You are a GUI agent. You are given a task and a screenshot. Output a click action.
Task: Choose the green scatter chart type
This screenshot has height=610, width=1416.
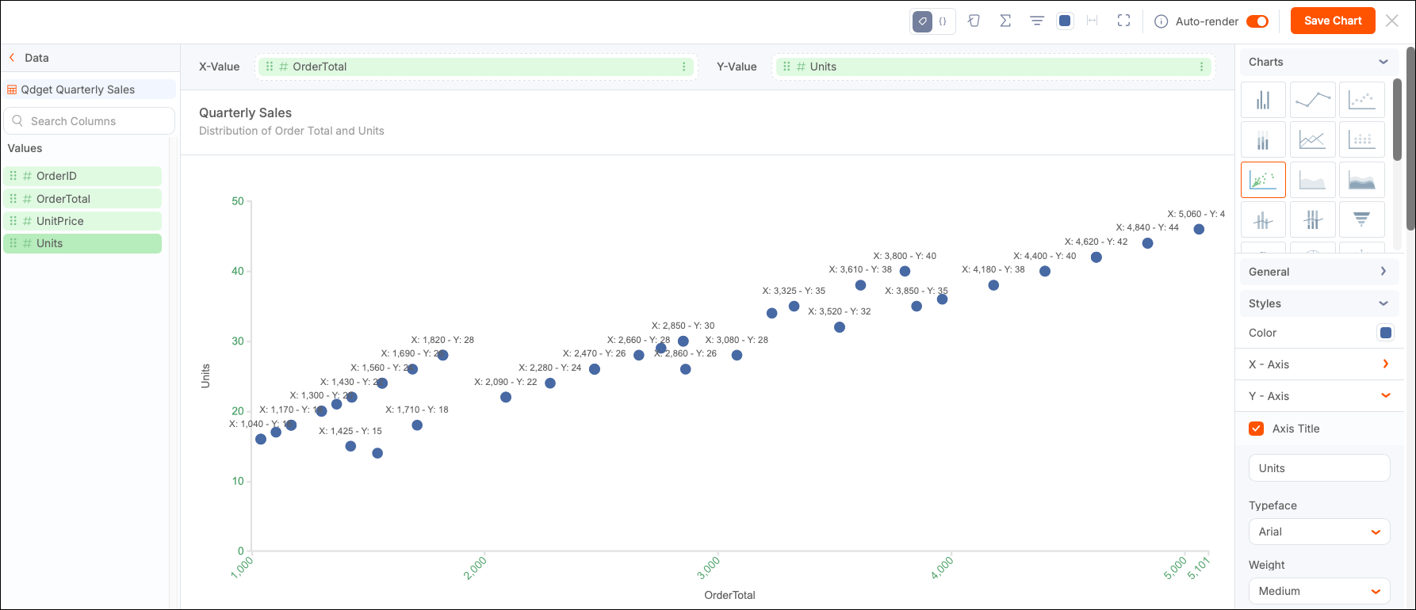1263,180
